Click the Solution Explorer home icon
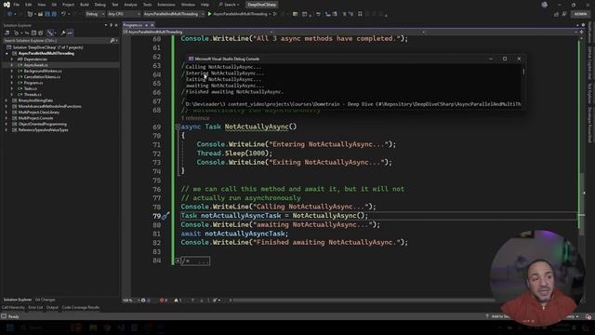 7,33
